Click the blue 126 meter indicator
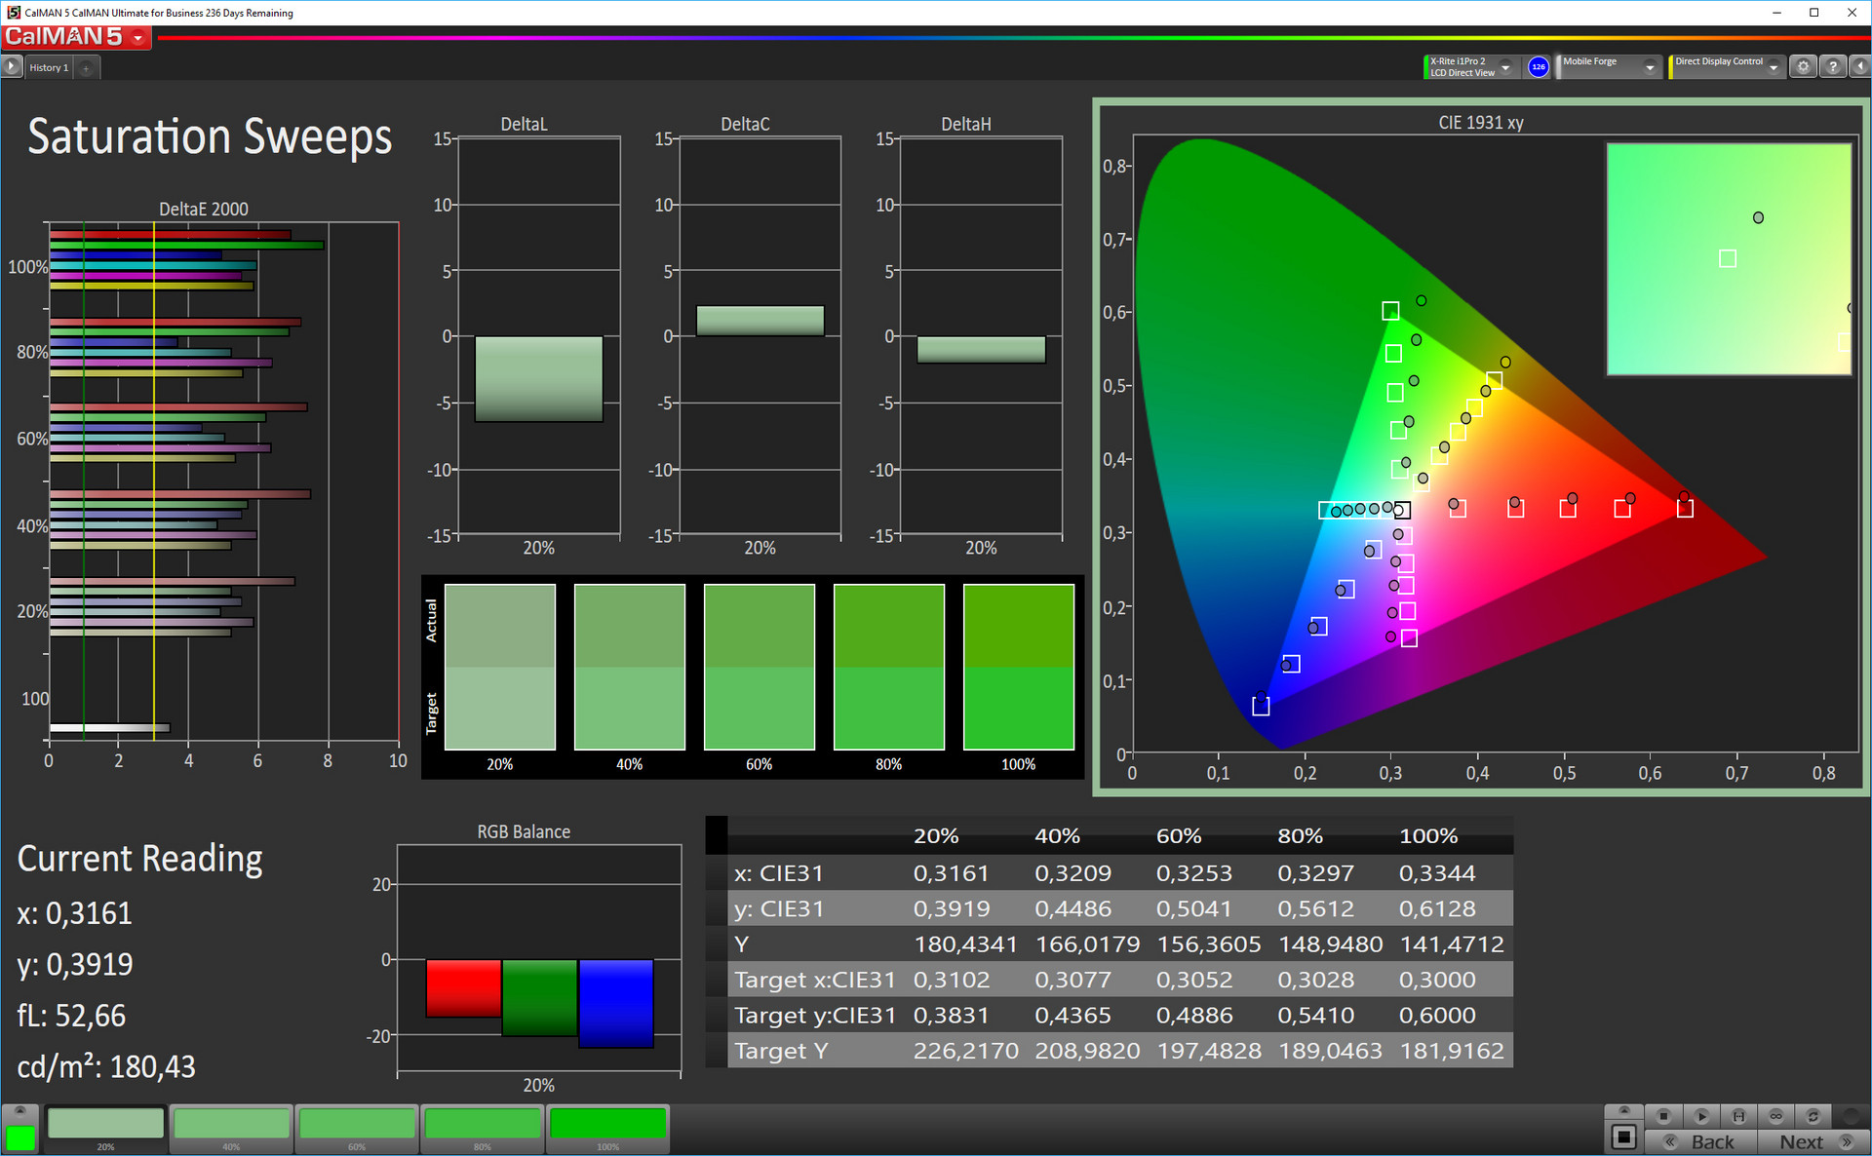This screenshot has height=1156, width=1872. pos(1538,67)
